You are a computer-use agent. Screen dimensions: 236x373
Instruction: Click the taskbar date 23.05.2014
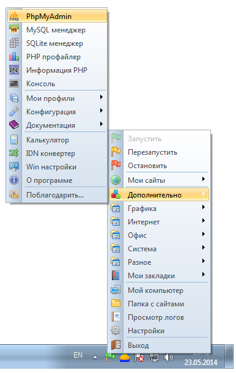click(201, 362)
